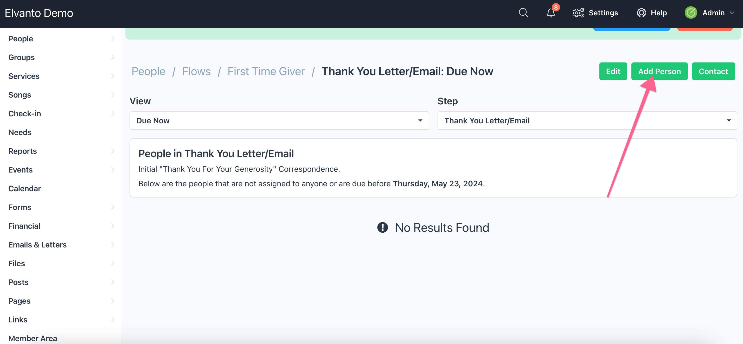Go to Flows breadcrumb link
This screenshot has height=344, width=743.
[x=196, y=71]
